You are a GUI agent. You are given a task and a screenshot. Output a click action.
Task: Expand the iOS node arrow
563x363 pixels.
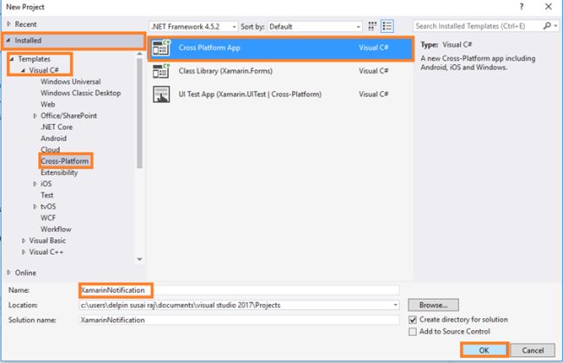35,184
